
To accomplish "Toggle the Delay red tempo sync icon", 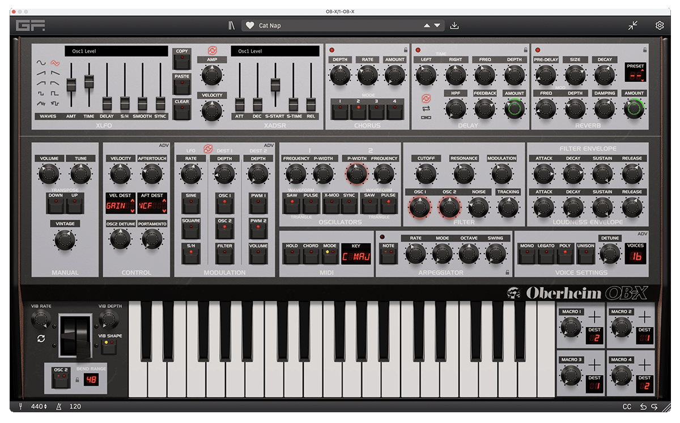I will click(x=426, y=98).
